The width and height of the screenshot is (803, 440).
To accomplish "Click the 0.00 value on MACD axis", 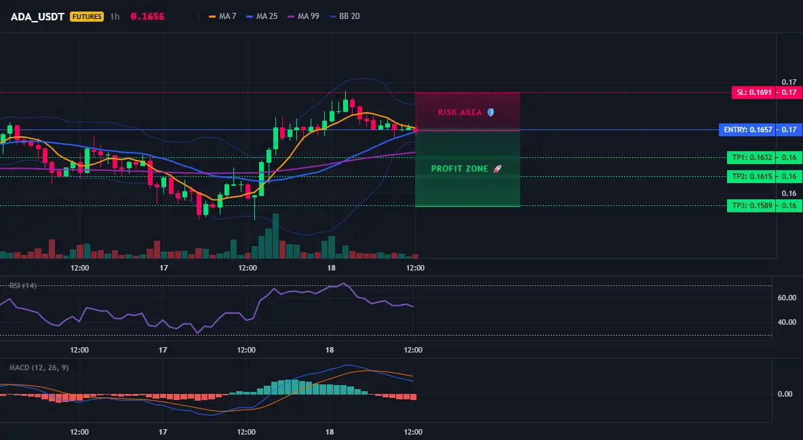I will [785, 394].
